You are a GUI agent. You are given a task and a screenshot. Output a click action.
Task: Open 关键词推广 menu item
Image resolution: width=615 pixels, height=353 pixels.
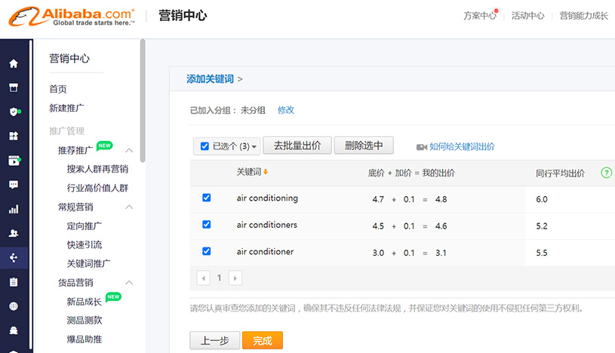click(88, 263)
